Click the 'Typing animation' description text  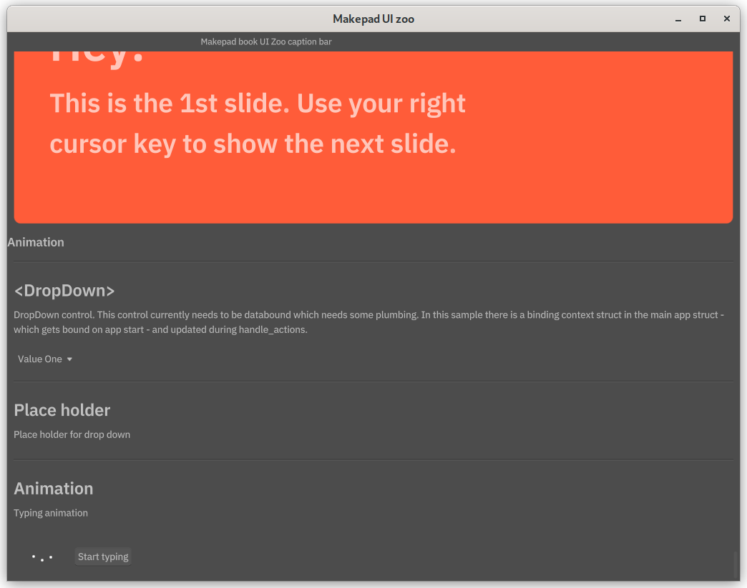[51, 513]
